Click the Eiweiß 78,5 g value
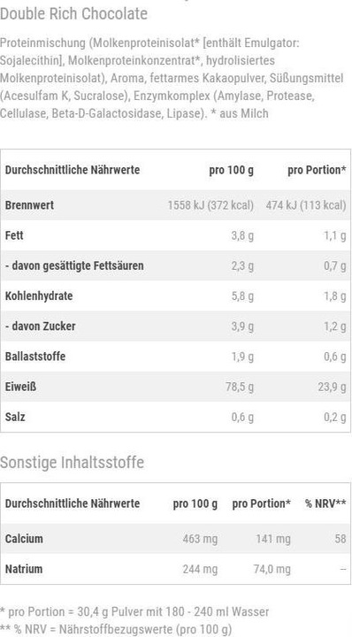The height and width of the screenshot is (637, 352). point(240,387)
